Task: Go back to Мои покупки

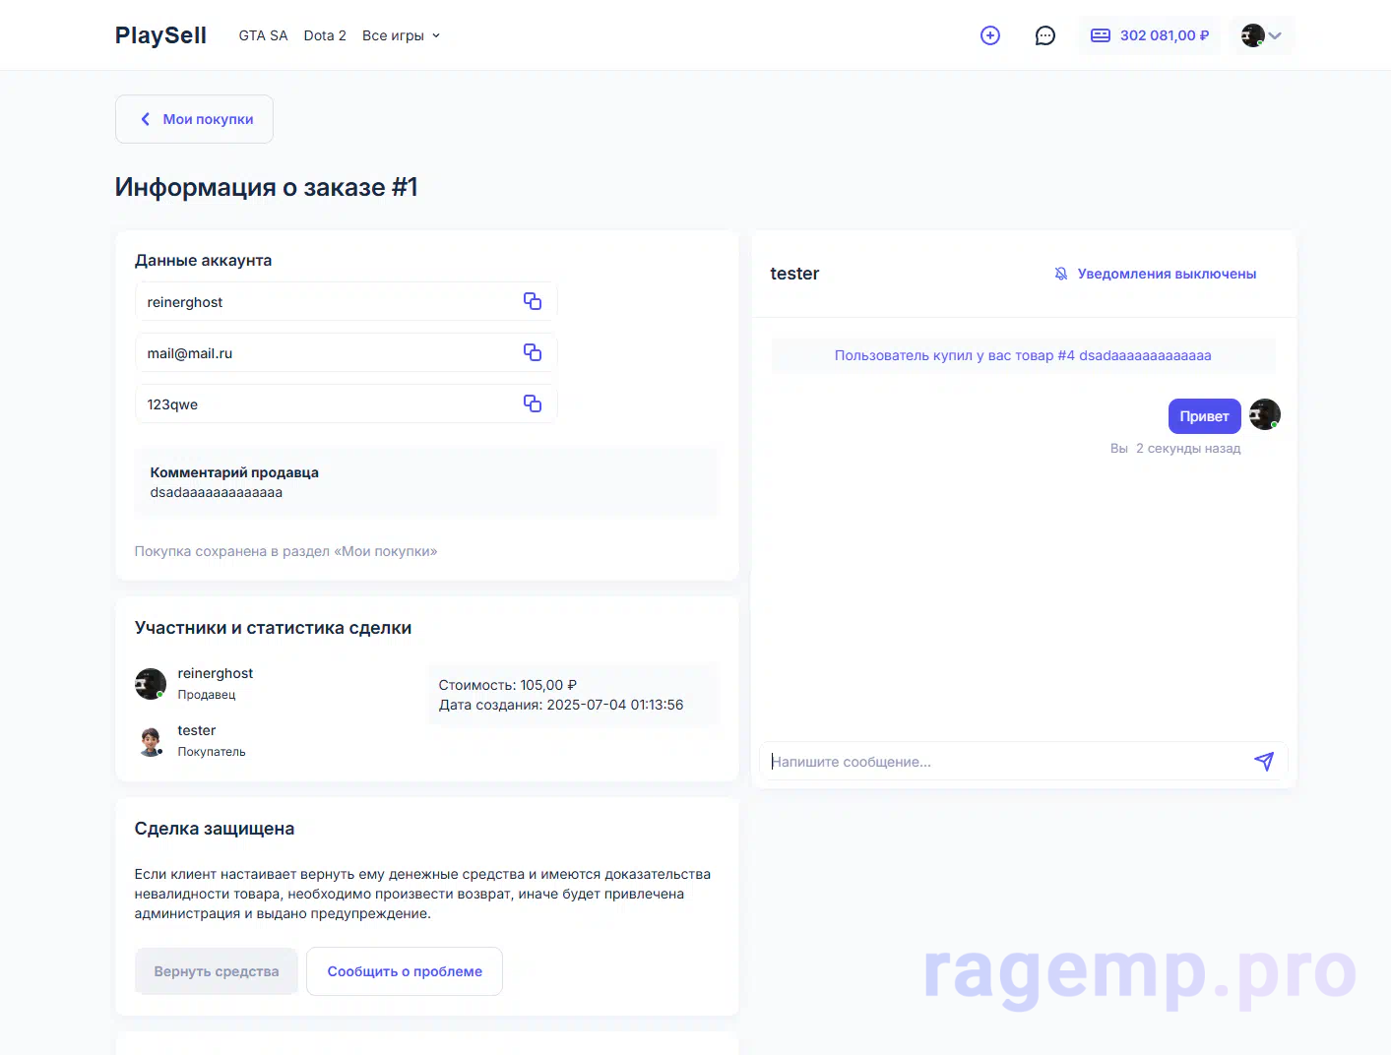Action: coord(194,119)
